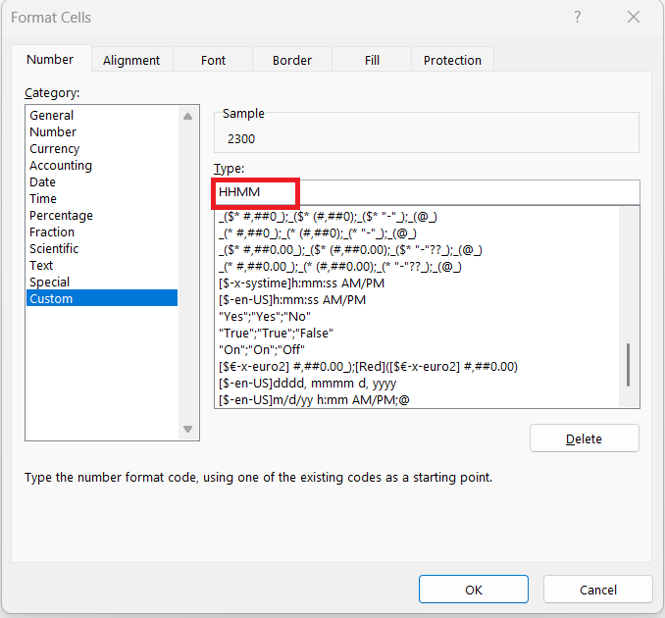Pick the Fraction category
The image size is (665, 618).
click(102, 232)
